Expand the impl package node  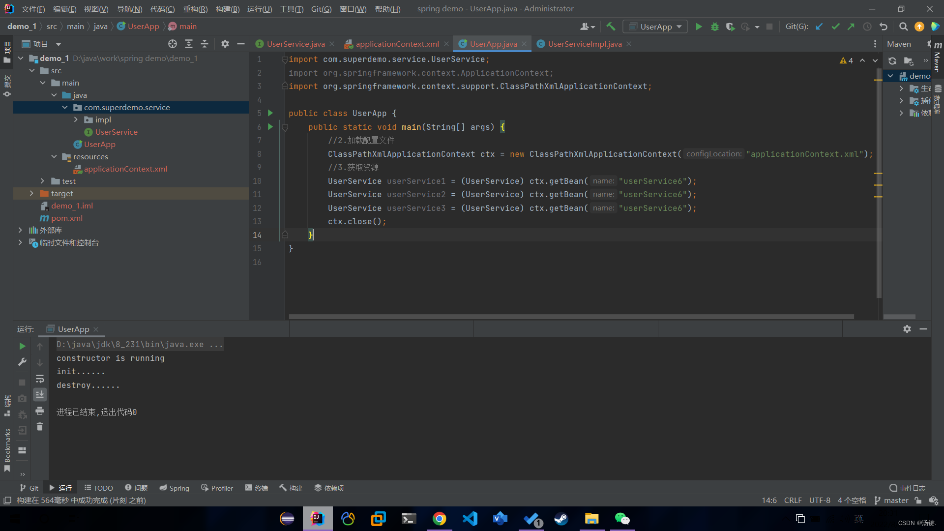coord(76,119)
